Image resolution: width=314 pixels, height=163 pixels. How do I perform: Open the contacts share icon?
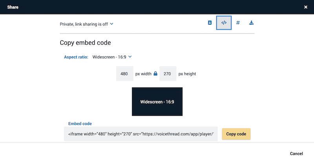210,23
